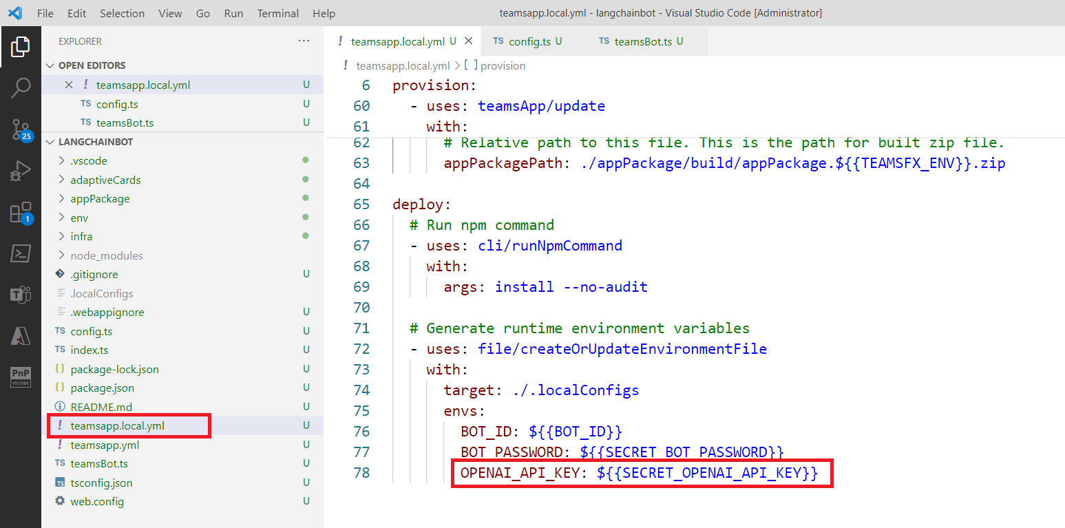Switch to the teamsBot.ts tab

click(642, 41)
